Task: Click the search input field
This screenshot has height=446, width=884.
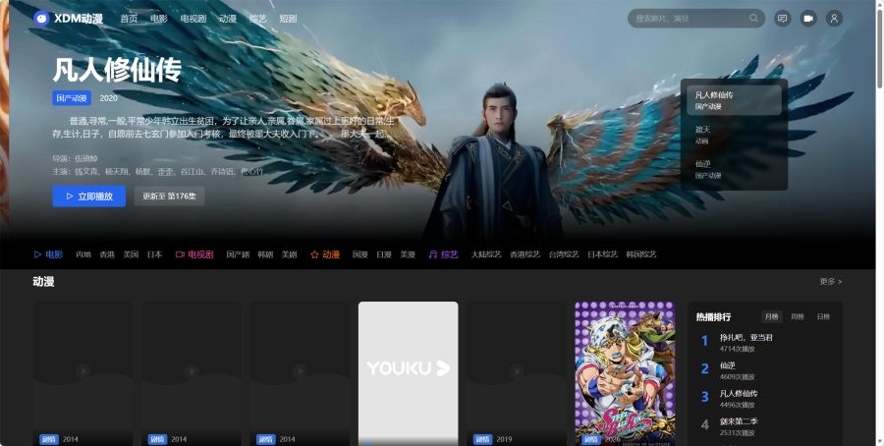Action: (688, 18)
